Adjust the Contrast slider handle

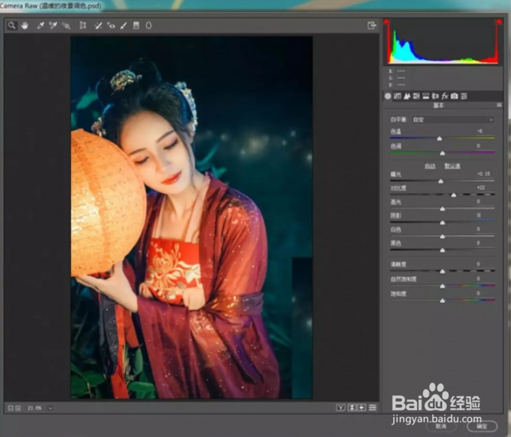454,195
